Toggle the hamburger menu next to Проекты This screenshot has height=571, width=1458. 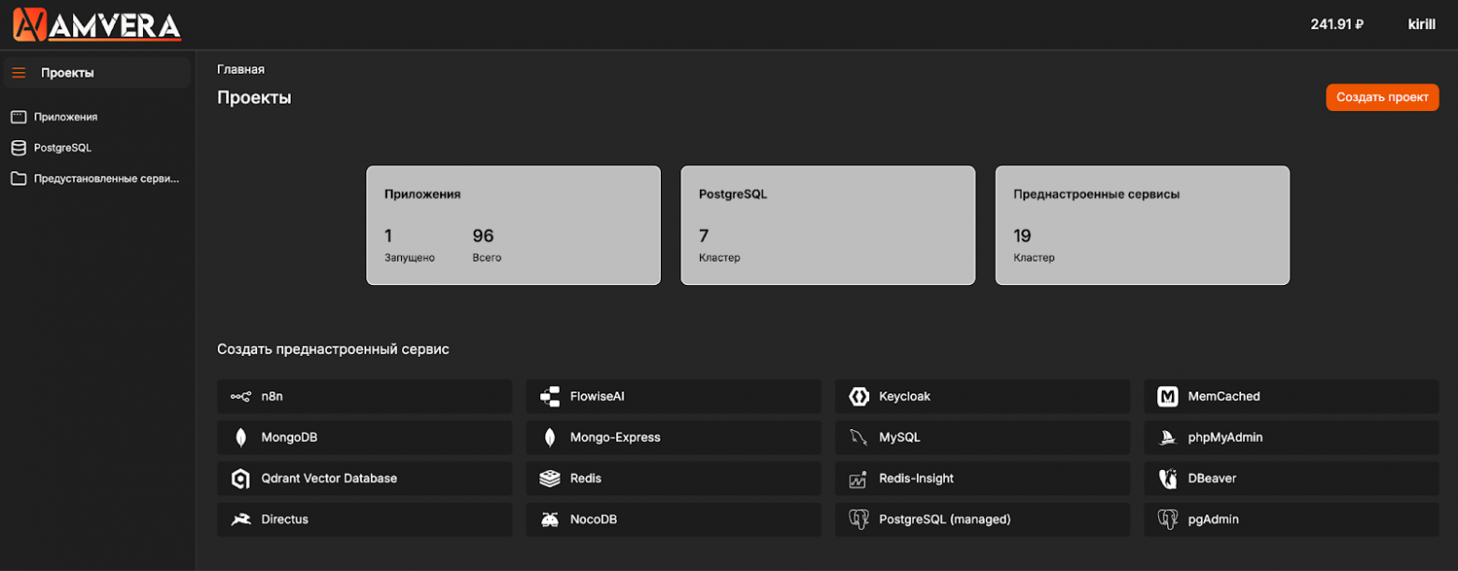click(x=19, y=73)
